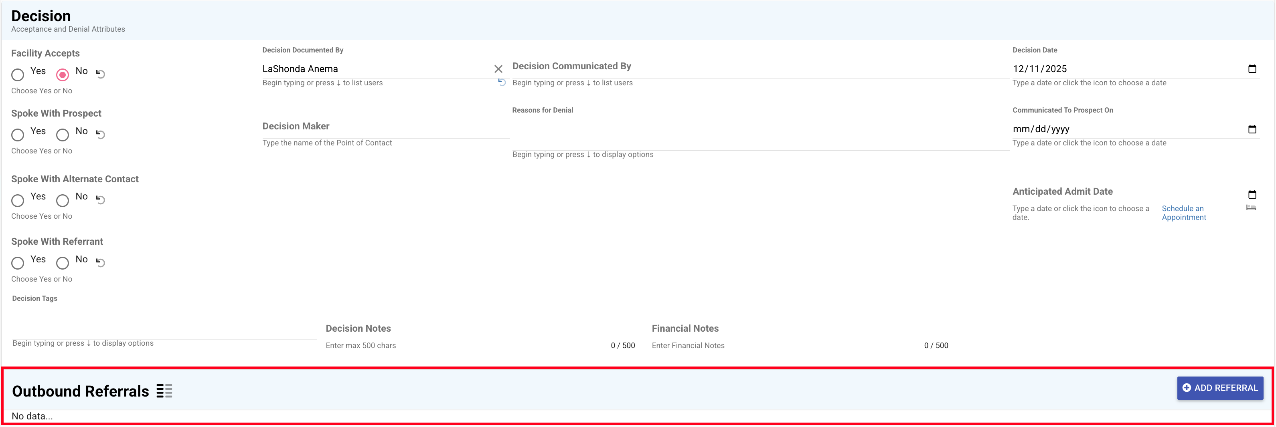Open Anticipated Admit Date calendar icon
The width and height of the screenshot is (1276, 427).
pos(1252,195)
